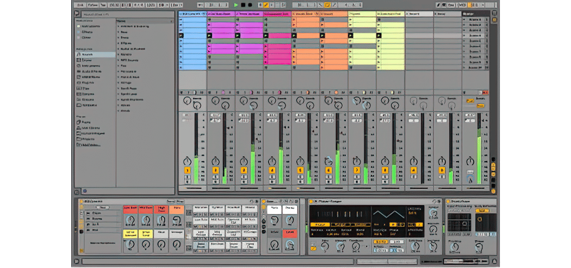Viewport: 571px width, 268px height.
Task: Expand the Bass folder in browser list
Action: [119, 32]
